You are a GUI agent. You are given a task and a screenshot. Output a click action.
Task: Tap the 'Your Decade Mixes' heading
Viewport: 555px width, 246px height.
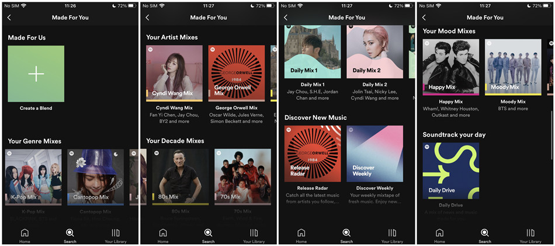175,141
